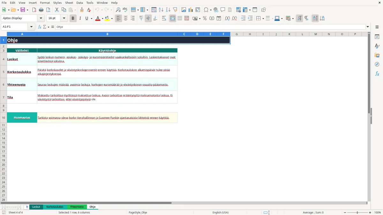Insert a hyperlink
Viewport: 383px width, 215px height.
[216, 10]
